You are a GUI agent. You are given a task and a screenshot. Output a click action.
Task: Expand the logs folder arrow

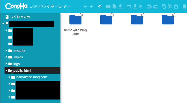pyautogui.click(x=6, y=64)
